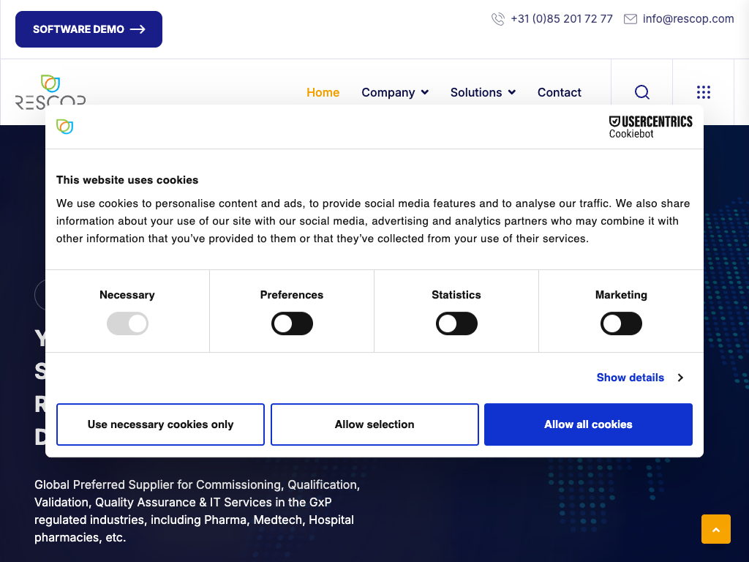Click the scroll-to-top arrow button
The width and height of the screenshot is (749, 562).
[715, 529]
